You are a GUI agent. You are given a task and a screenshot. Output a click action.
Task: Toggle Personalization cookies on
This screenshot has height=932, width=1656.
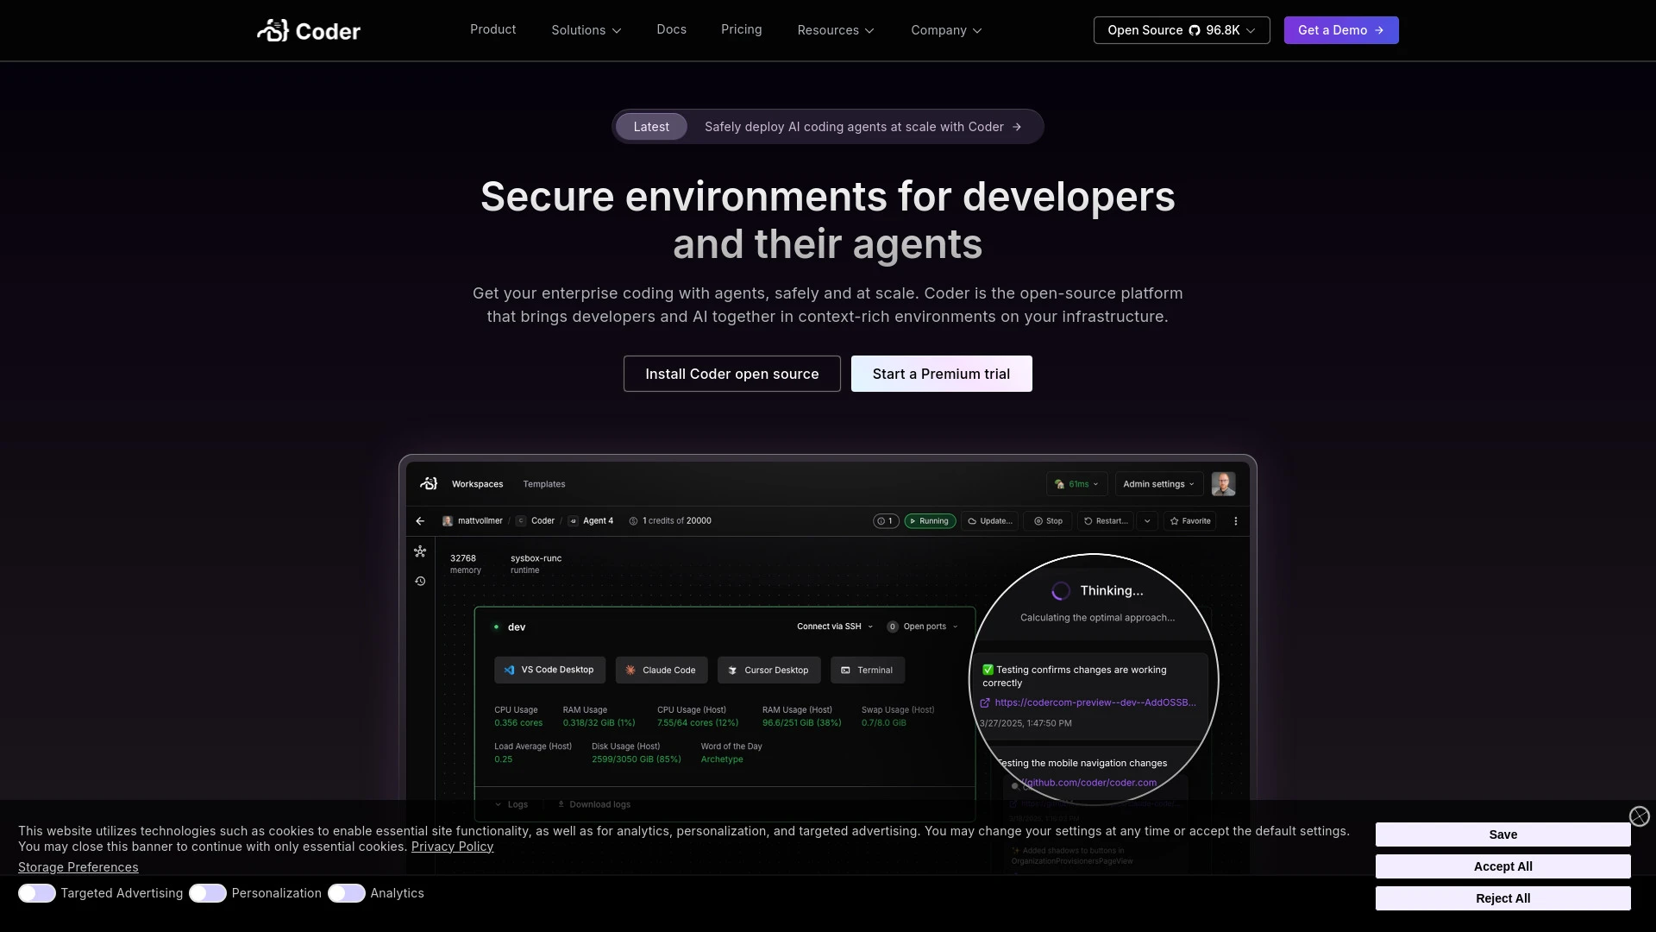(207, 893)
